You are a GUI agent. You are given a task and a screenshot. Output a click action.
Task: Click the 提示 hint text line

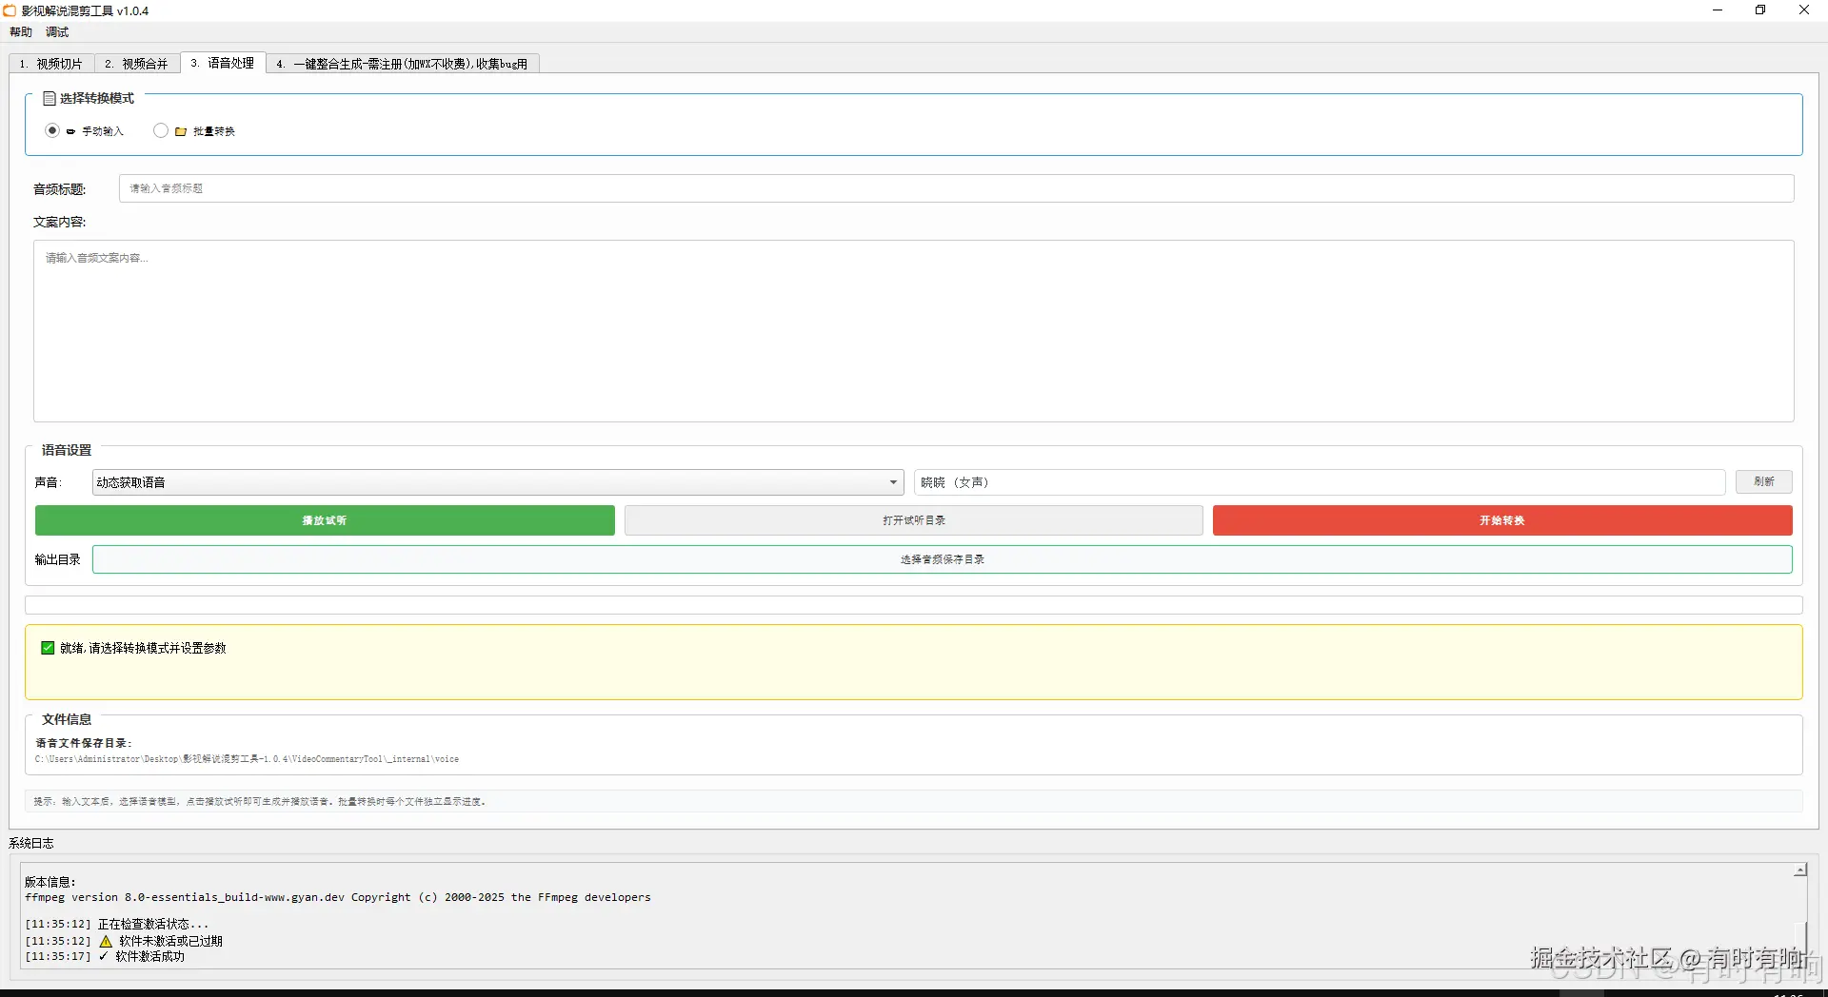[260, 801]
